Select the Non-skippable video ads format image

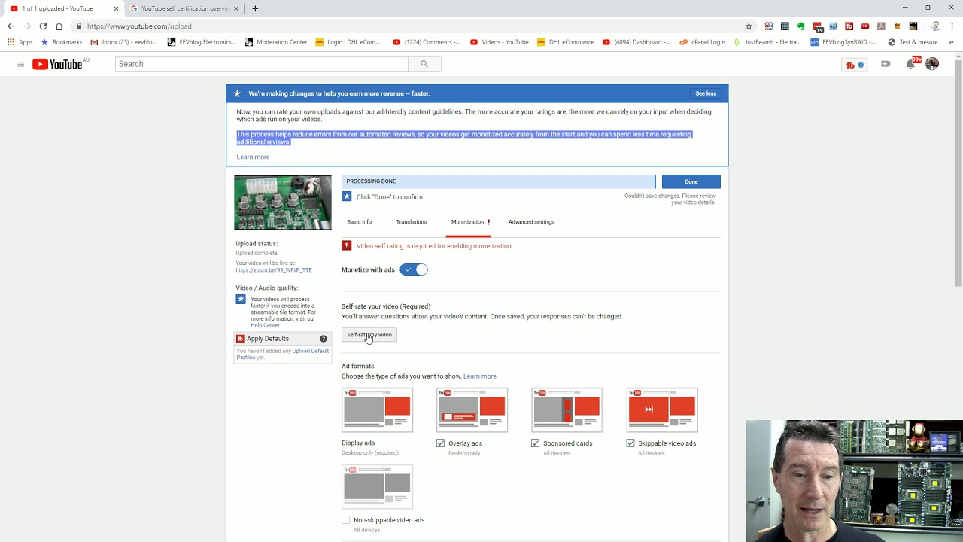pos(377,487)
